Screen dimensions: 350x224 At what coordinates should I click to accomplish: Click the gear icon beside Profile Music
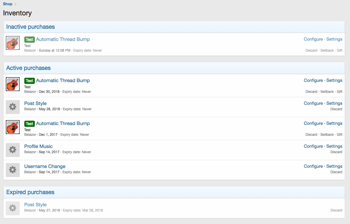[13, 150]
